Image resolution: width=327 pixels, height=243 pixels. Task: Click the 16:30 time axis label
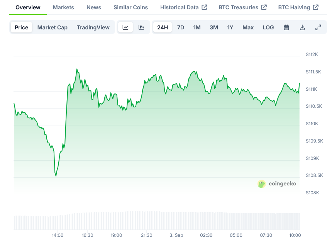(87, 235)
